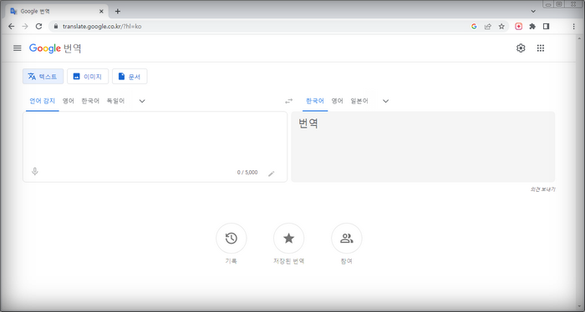585x312 pixels.
Task: Open the tab search dropdown
Action: (x=533, y=11)
